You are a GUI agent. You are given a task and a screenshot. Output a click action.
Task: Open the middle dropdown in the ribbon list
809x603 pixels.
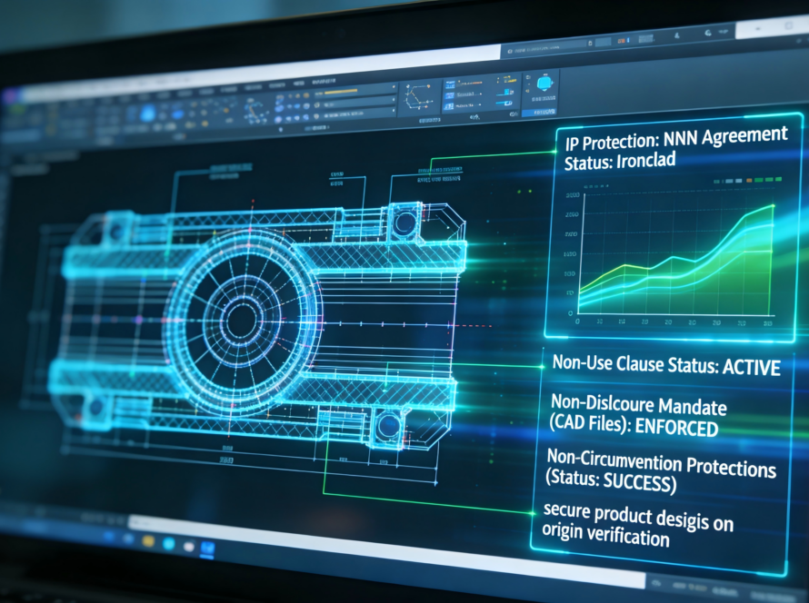tap(394, 101)
